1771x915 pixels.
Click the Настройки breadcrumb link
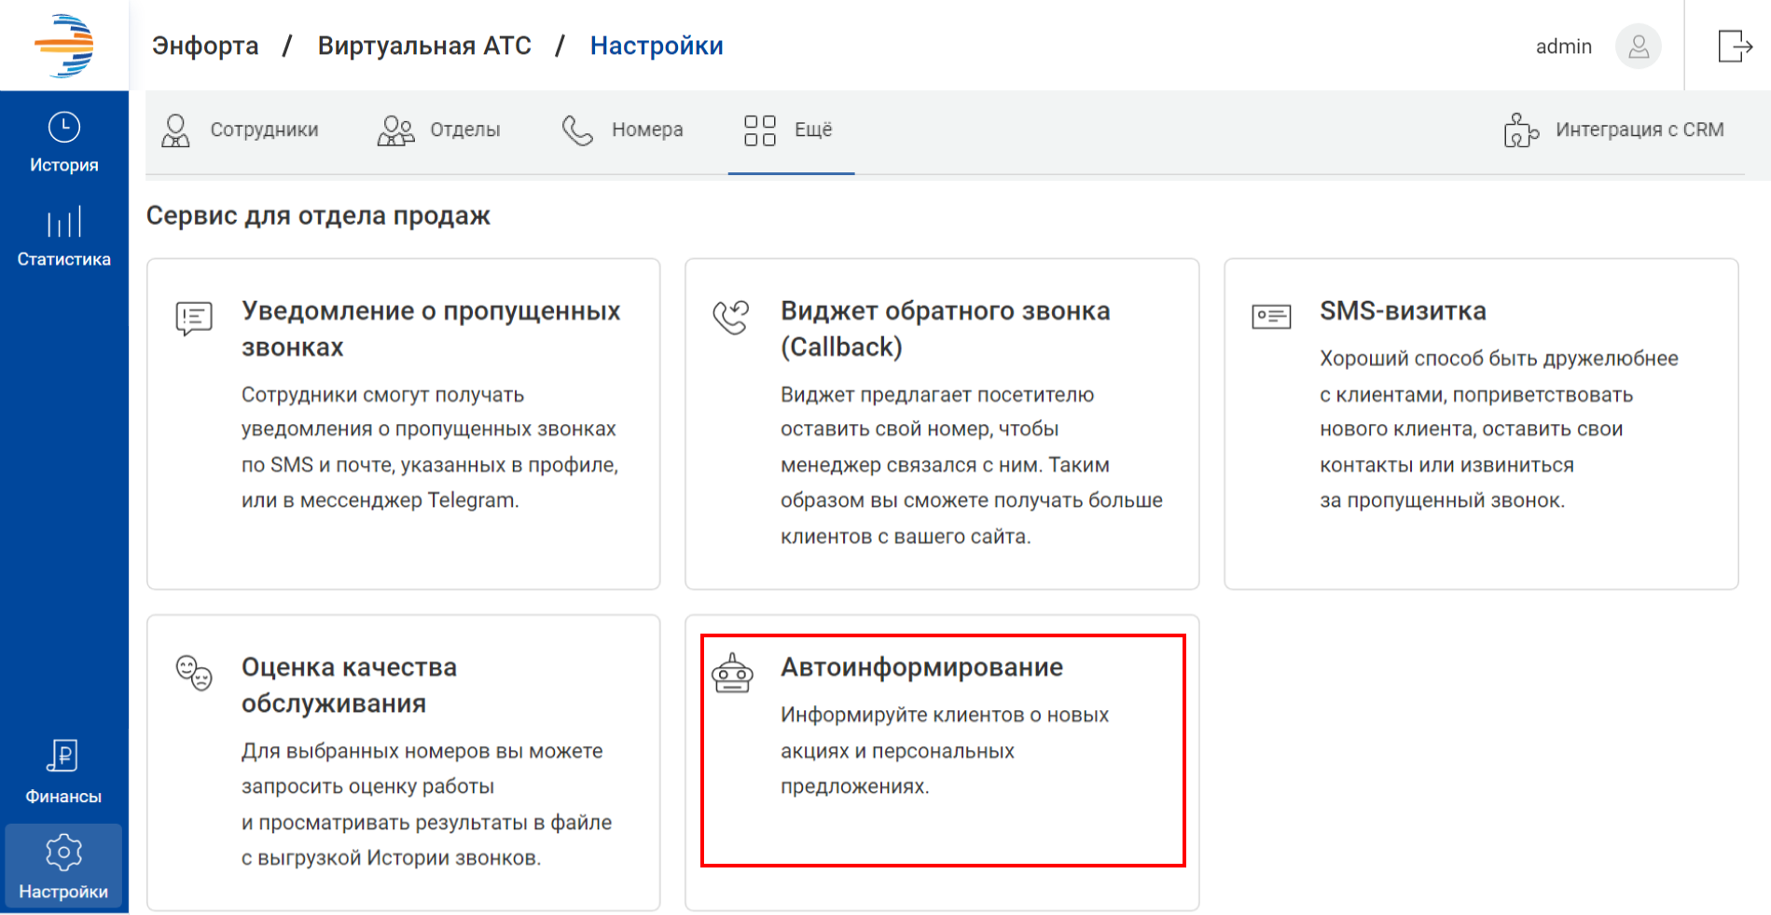657,46
